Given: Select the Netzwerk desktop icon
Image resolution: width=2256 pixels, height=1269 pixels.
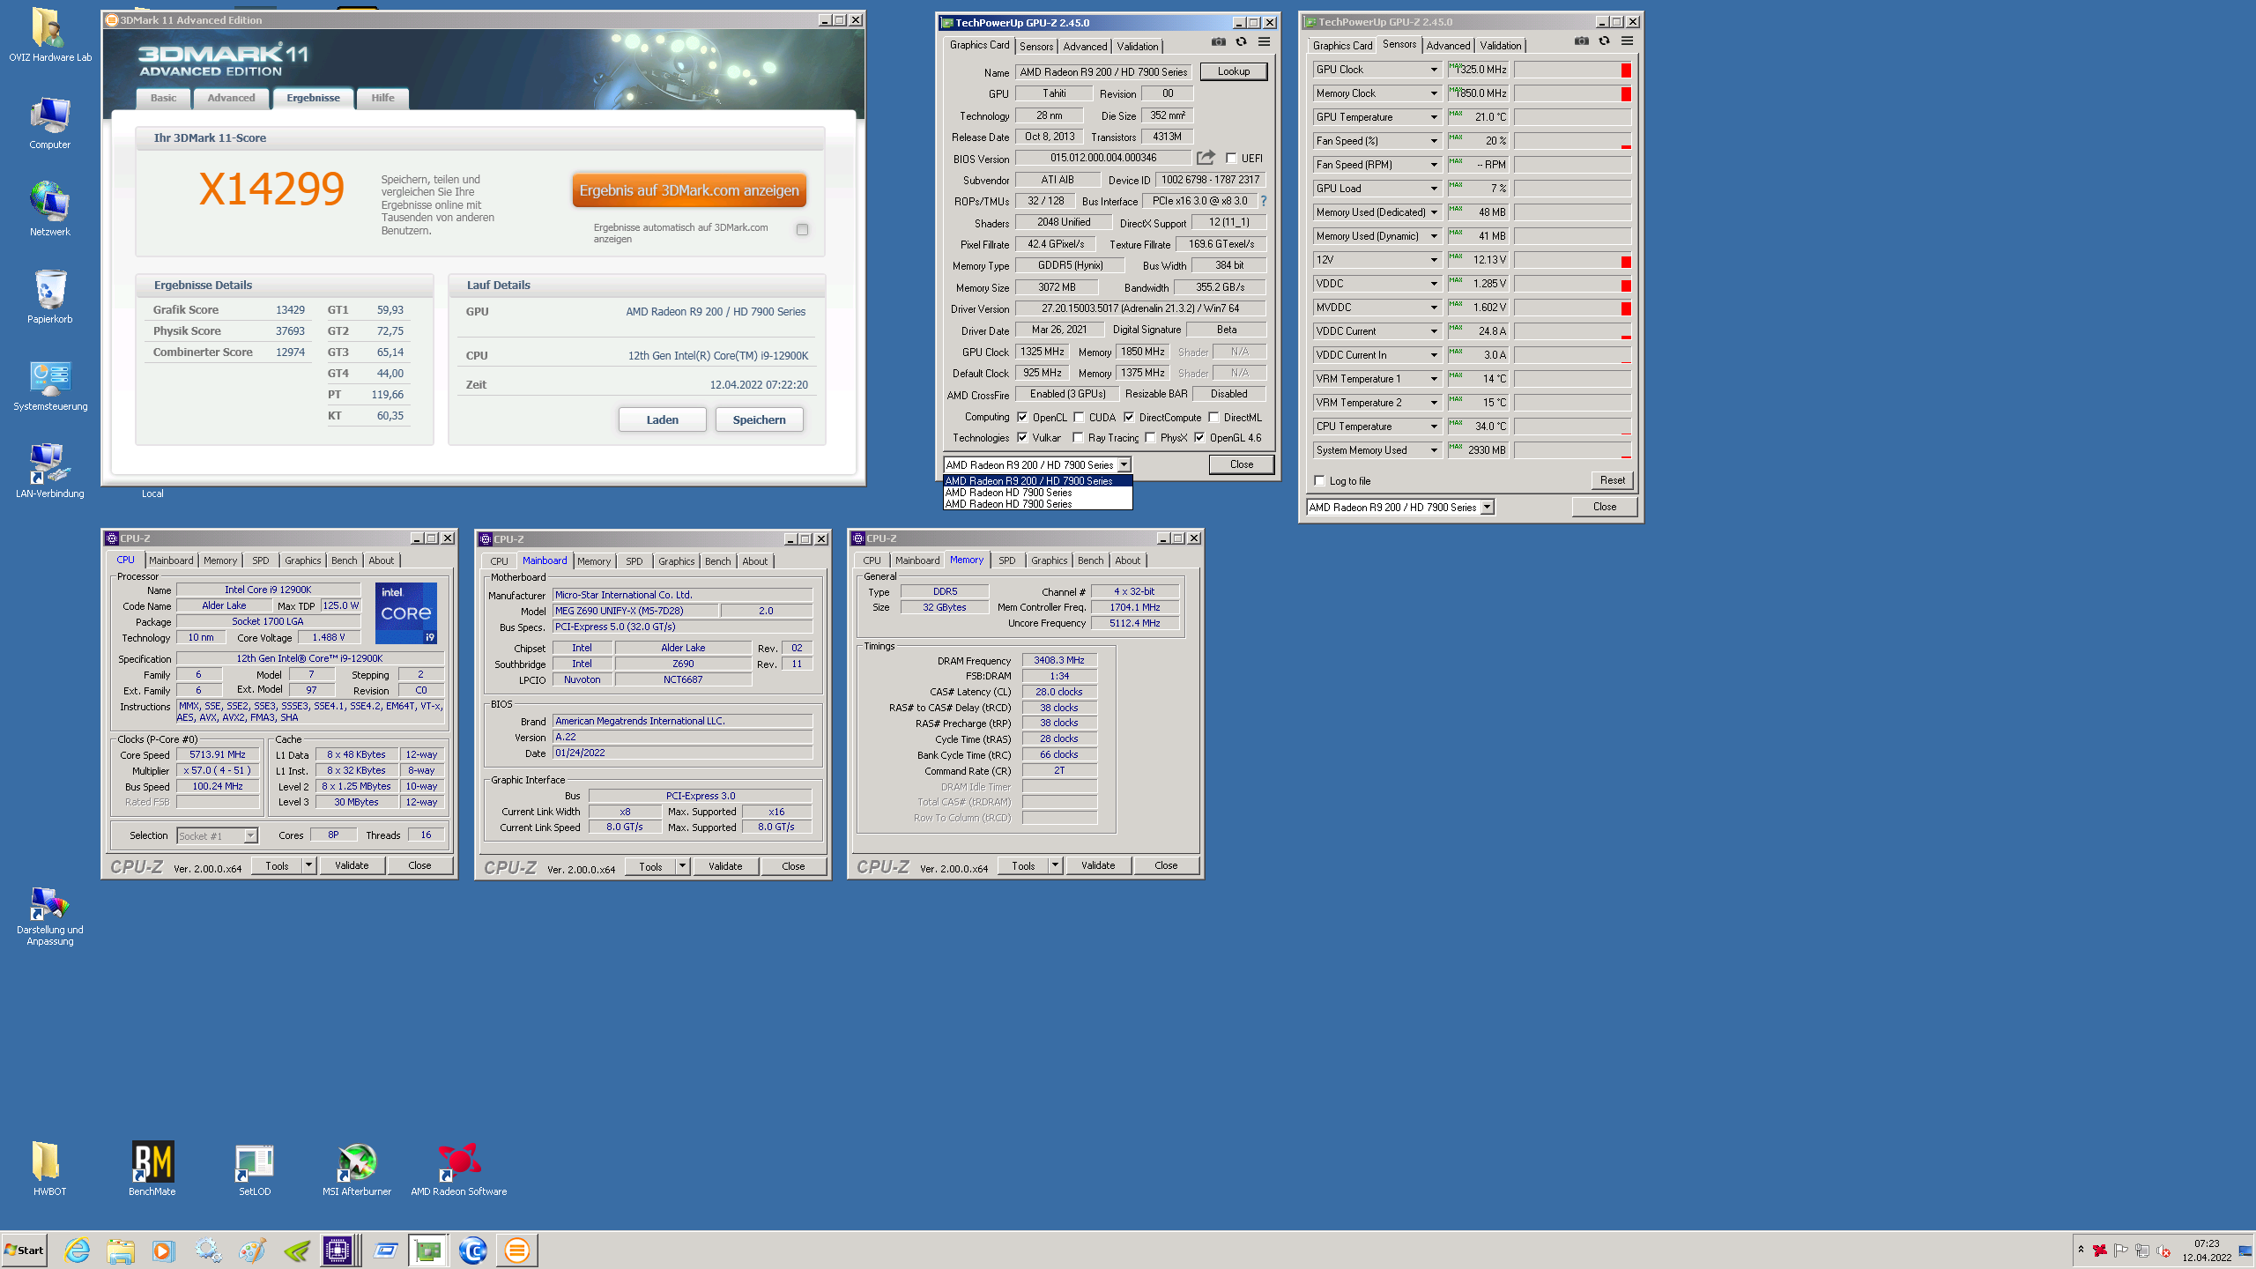Looking at the screenshot, I should click(49, 210).
